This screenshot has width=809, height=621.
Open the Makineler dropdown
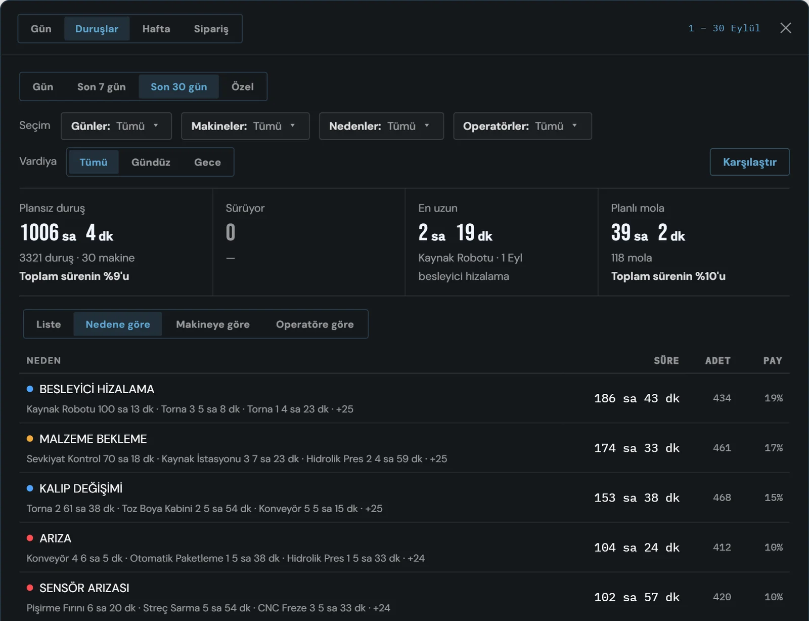click(245, 126)
